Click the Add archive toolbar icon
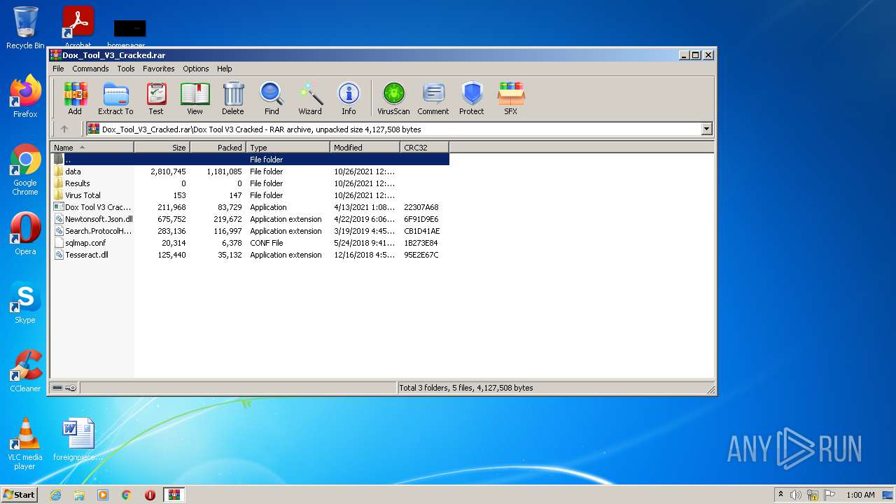The width and height of the screenshot is (896, 504). [75, 98]
